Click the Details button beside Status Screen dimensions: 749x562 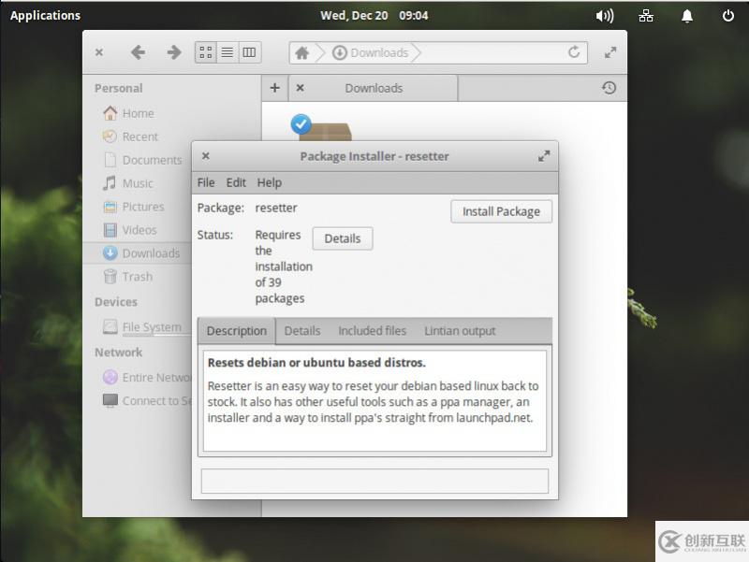click(x=343, y=238)
